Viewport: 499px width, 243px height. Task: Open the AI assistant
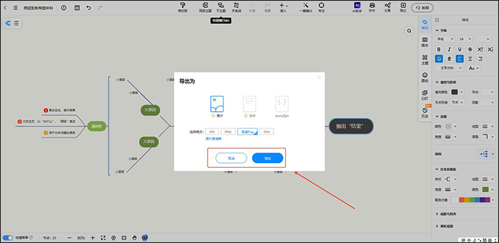point(357,5)
